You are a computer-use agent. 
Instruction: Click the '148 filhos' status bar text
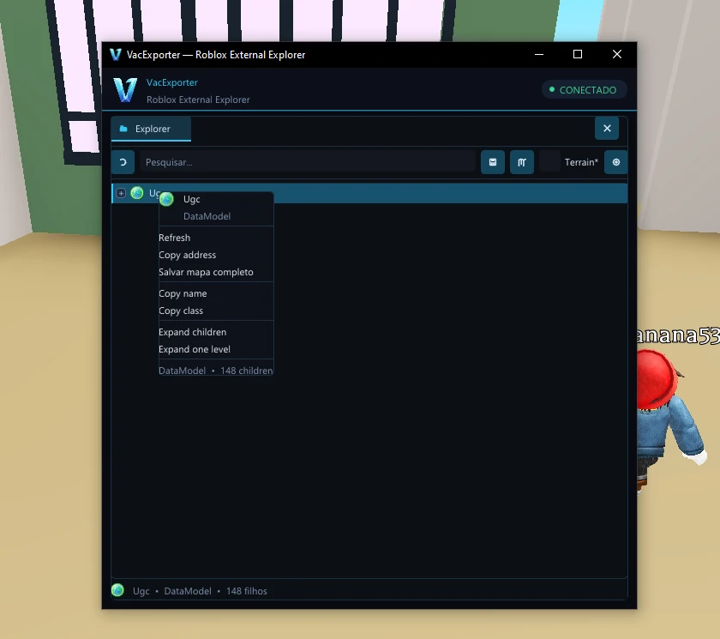(247, 591)
